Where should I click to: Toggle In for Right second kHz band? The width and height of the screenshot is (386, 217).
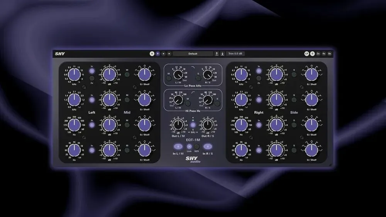[x=259, y=100]
